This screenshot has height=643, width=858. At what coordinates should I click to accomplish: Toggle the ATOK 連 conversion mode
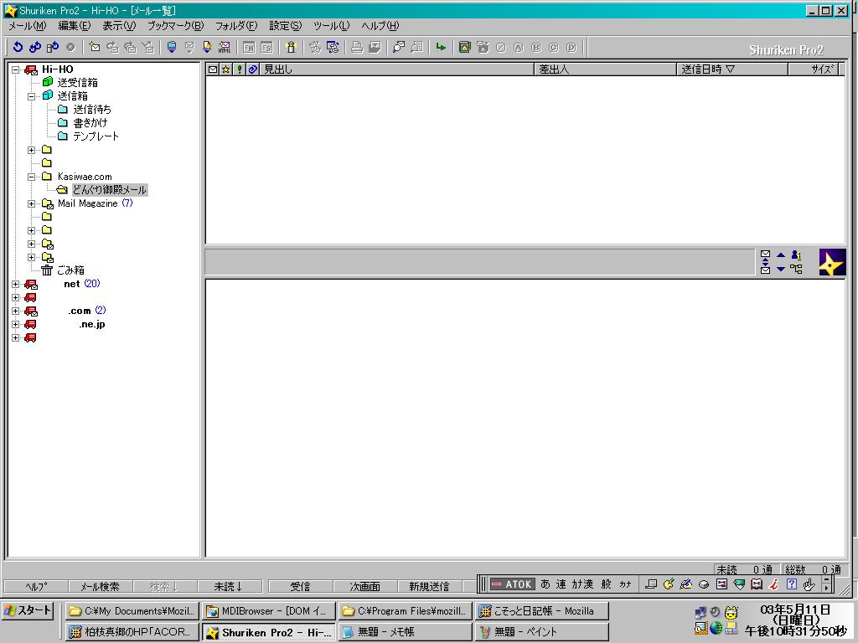coord(561,584)
